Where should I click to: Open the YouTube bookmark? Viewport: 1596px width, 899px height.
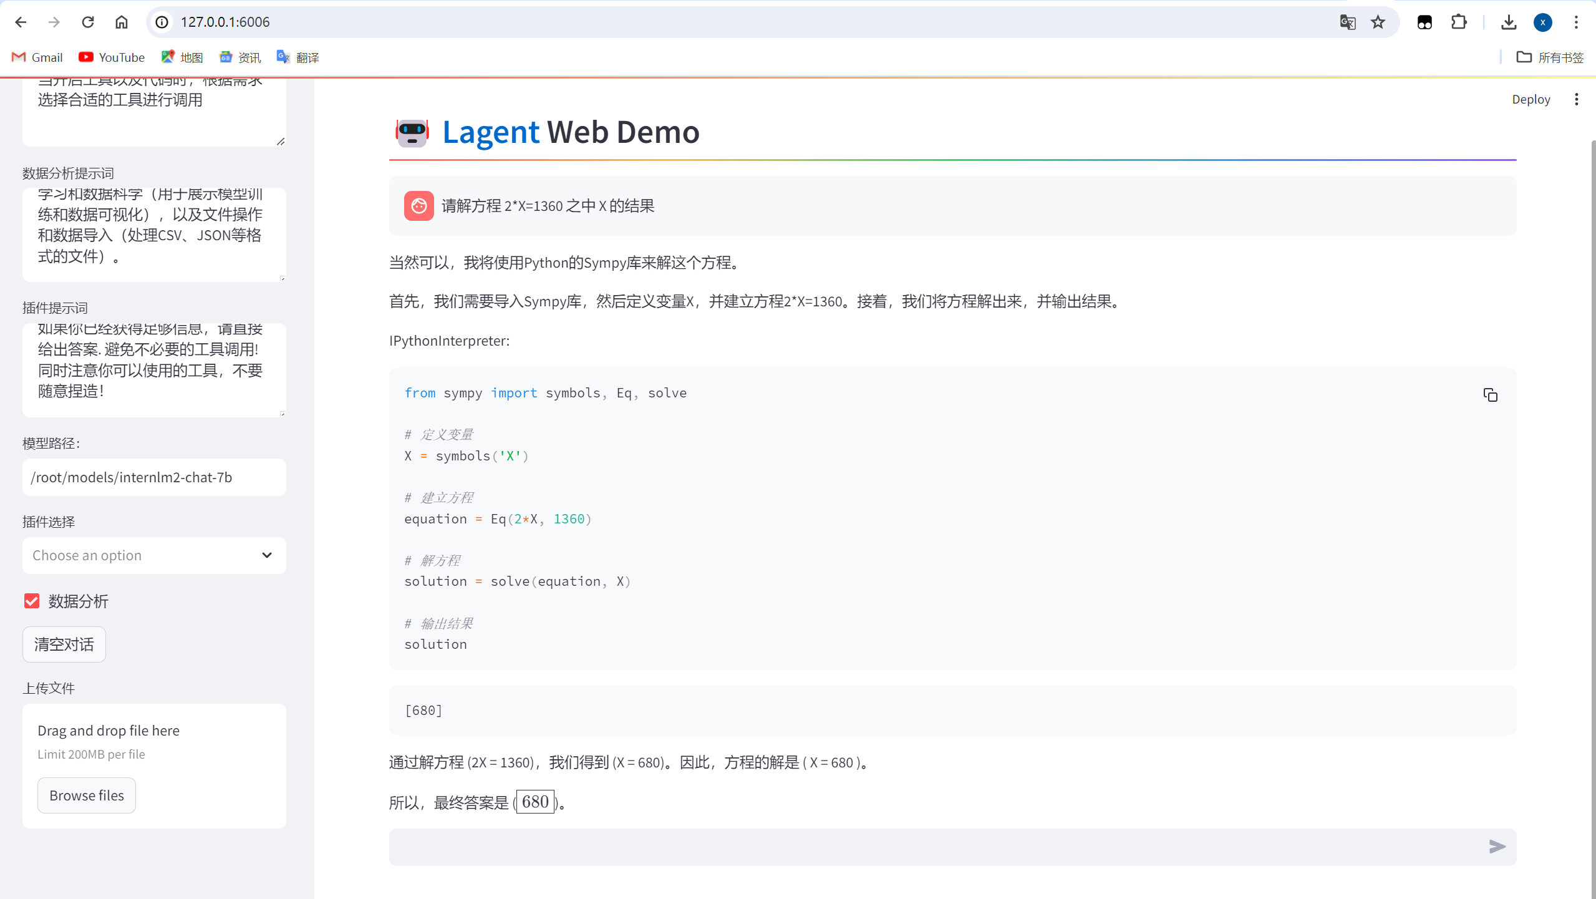[x=112, y=57]
